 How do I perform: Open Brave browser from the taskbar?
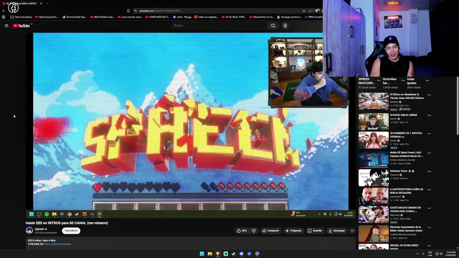(x=218, y=254)
